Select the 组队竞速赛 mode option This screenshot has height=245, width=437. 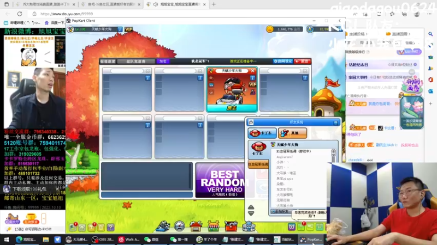tap(136, 61)
